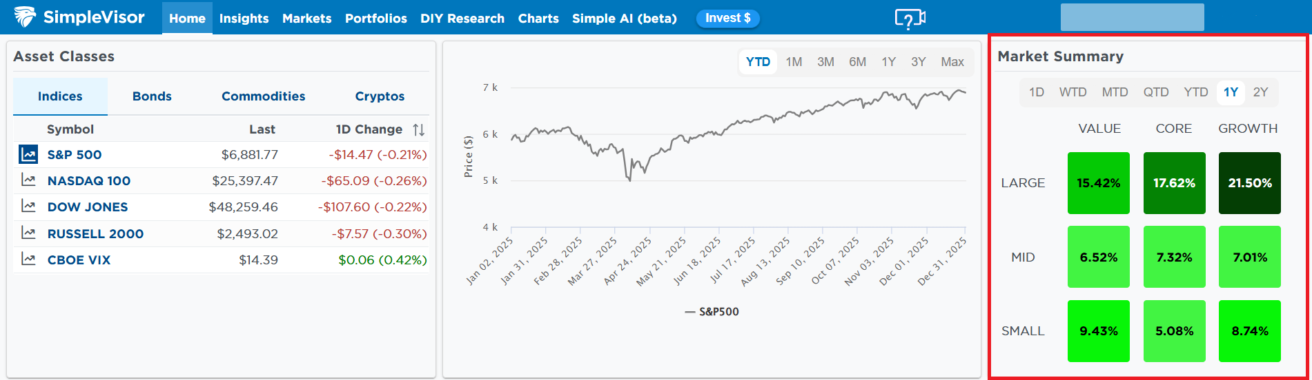Click chart icon beside RUSSELL 2000

pos(28,233)
